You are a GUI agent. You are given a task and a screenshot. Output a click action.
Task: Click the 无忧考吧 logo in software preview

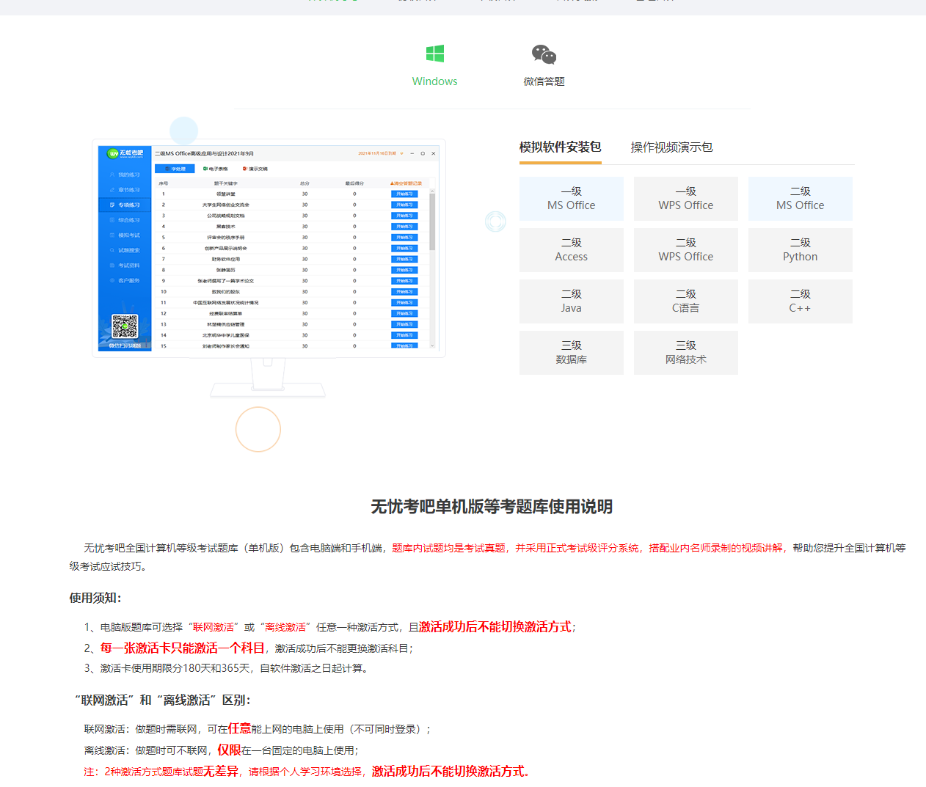125,153
